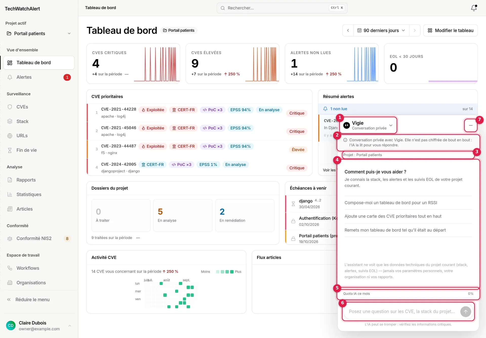Expand Claire Dubois account menu

(x=39, y=326)
